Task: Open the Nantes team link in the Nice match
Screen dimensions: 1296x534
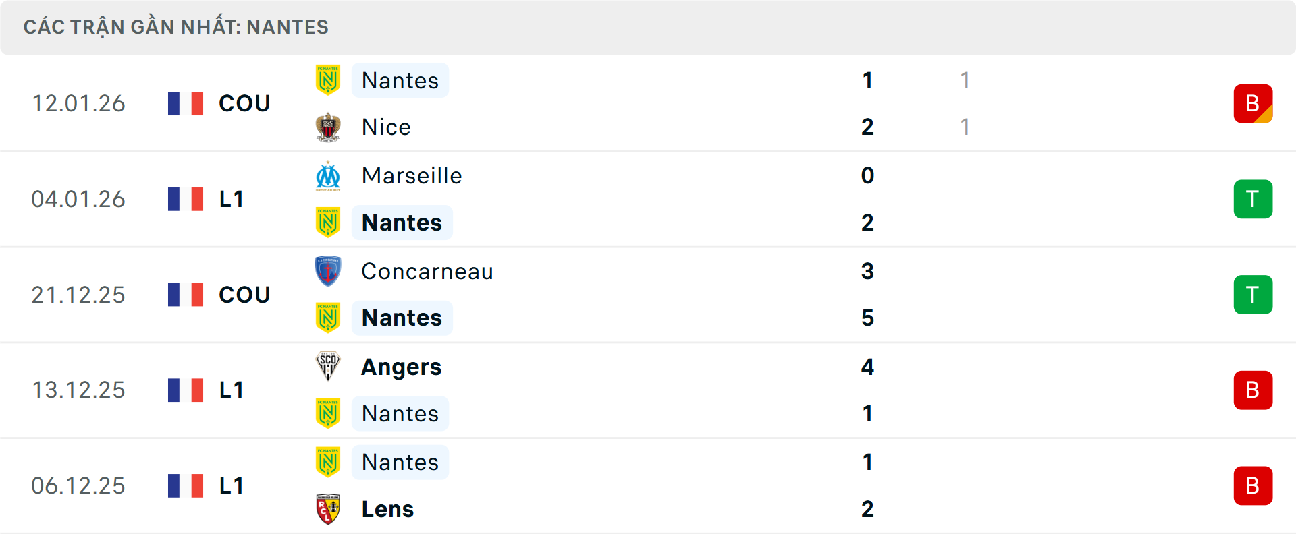Action: (x=400, y=80)
